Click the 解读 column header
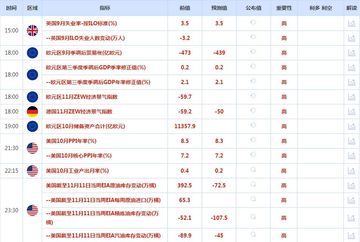Image resolution: width=360 pixels, height=242 pixels. coord(351,8)
